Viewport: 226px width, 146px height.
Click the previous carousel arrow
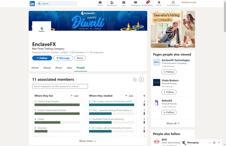point(135,79)
